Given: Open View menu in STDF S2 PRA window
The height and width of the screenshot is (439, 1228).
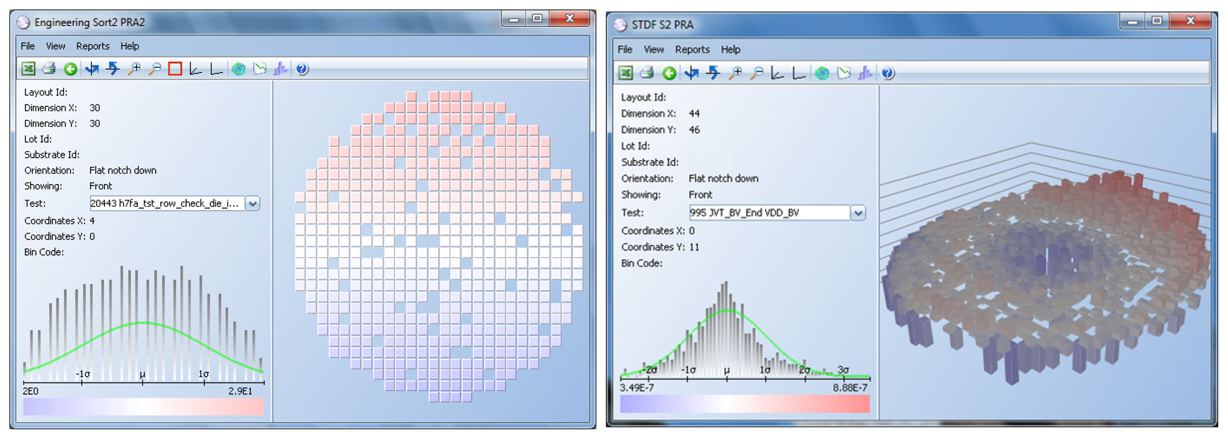Looking at the screenshot, I should coord(654,50).
